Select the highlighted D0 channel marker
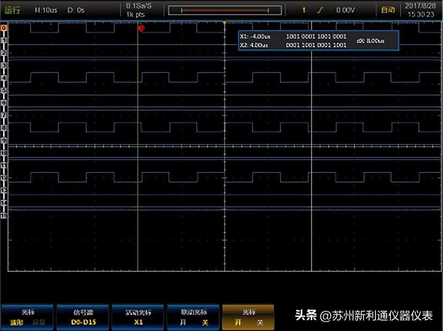Screen dimensions: 443x331 click(x=4, y=27)
